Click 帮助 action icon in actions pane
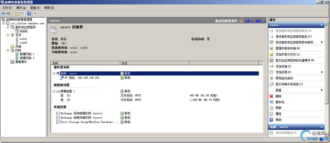This screenshot has height=143, width=330. pos(271,120)
